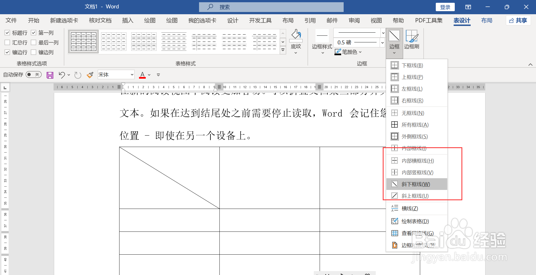Click the 登录 (Sign in) button
The image size is (536, 275).
click(x=445, y=7)
